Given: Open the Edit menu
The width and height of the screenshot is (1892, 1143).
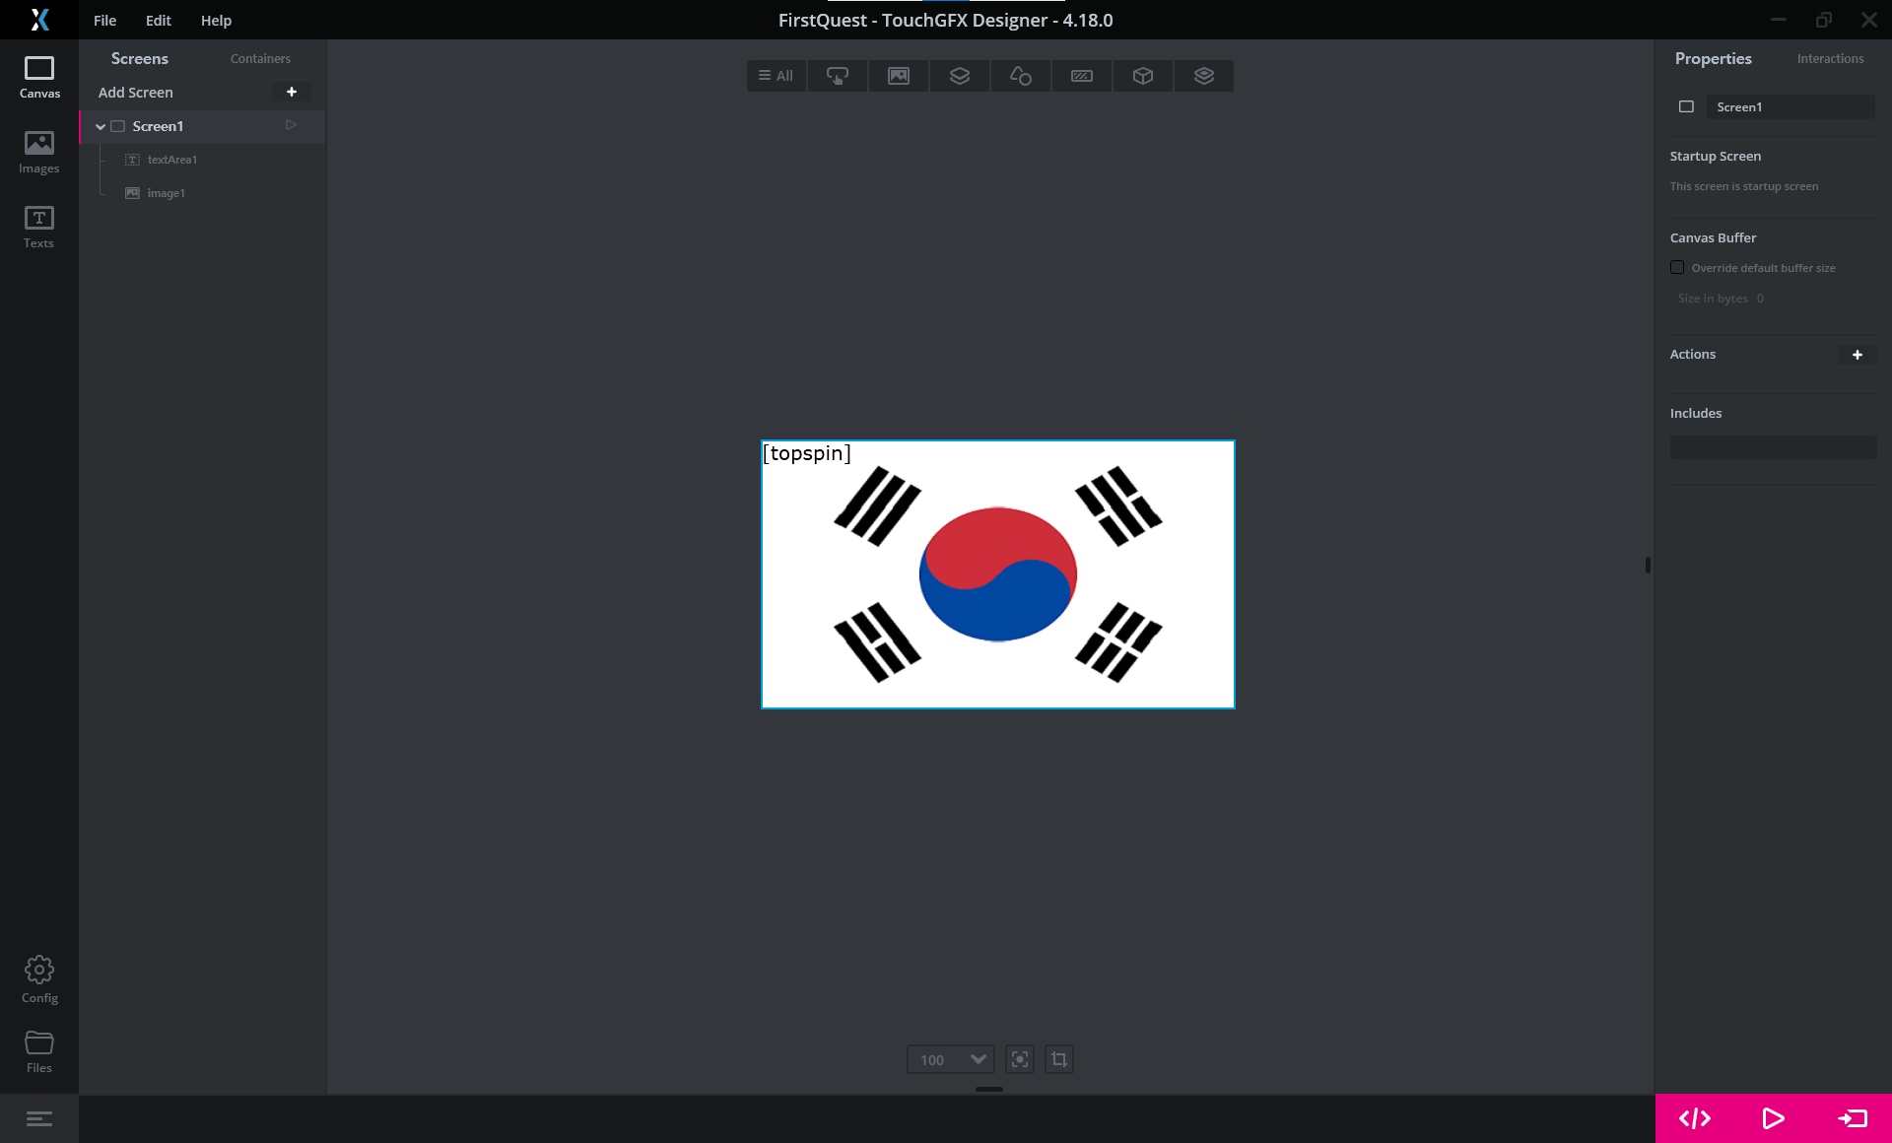Looking at the screenshot, I should coord(159,20).
